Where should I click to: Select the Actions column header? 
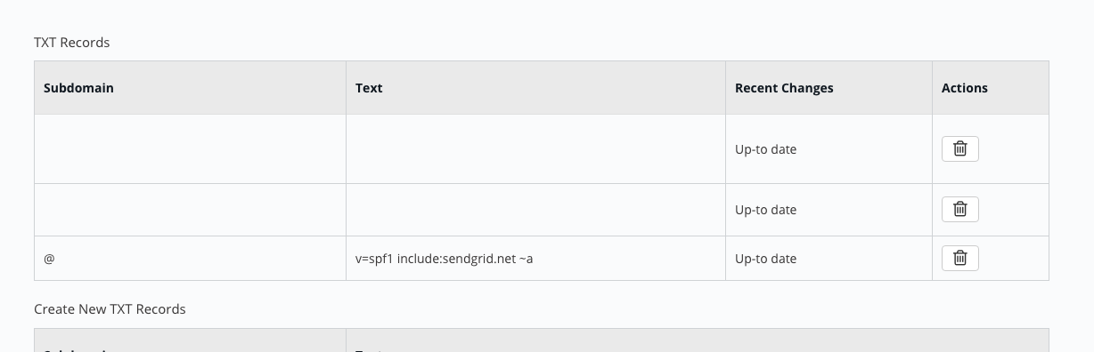coord(965,88)
